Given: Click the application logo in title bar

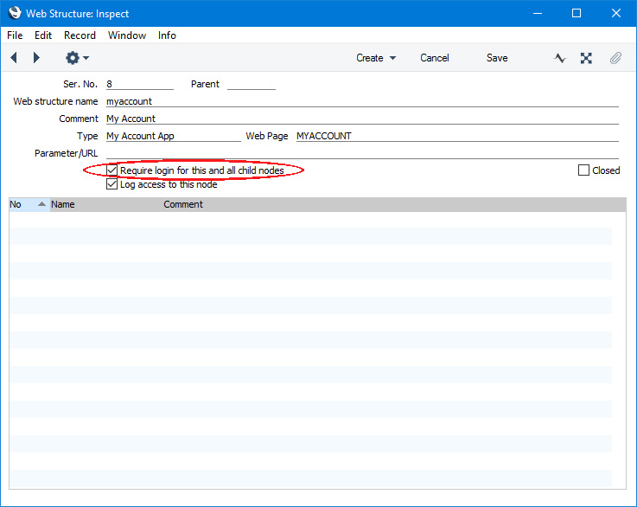Looking at the screenshot, I should point(15,13).
